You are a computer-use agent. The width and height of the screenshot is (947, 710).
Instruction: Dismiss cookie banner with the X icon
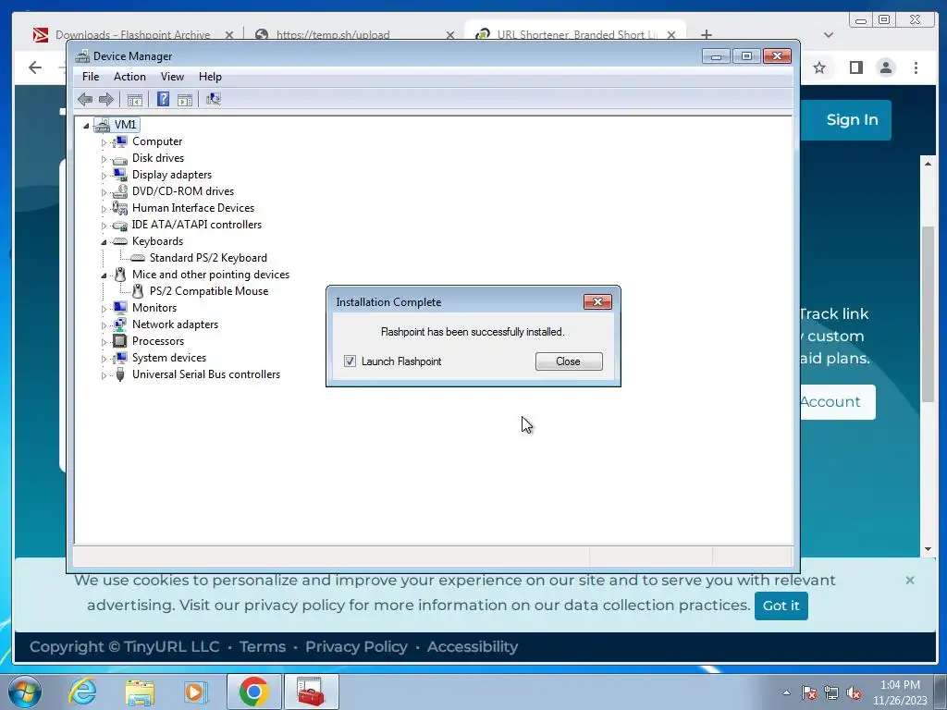[910, 581]
